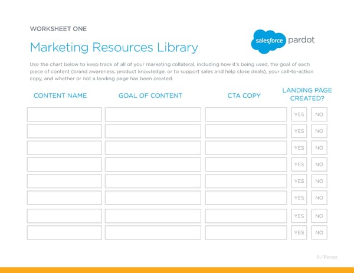The image size is (354, 273).
Task: Check YES in the first row
Action: click(x=299, y=115)
